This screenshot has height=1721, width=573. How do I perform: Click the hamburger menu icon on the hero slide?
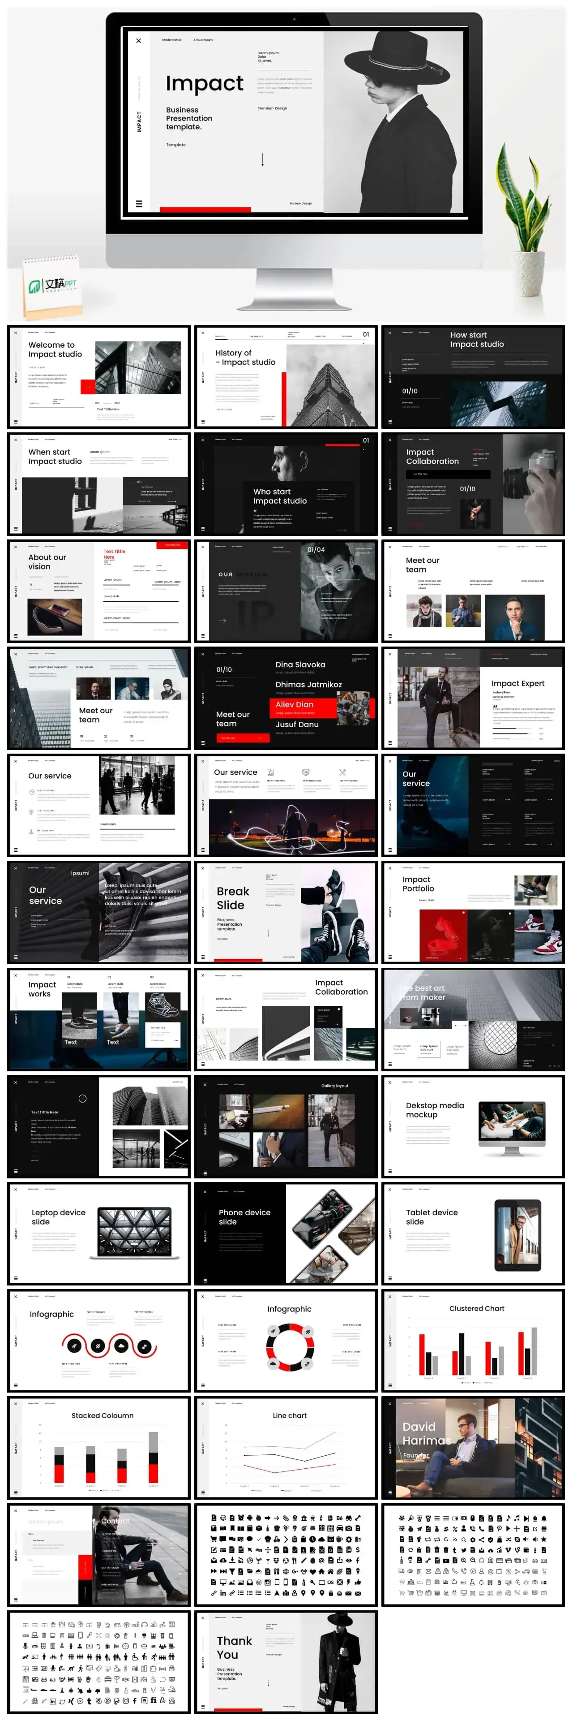pyautogui.click(x=139, y=204)
